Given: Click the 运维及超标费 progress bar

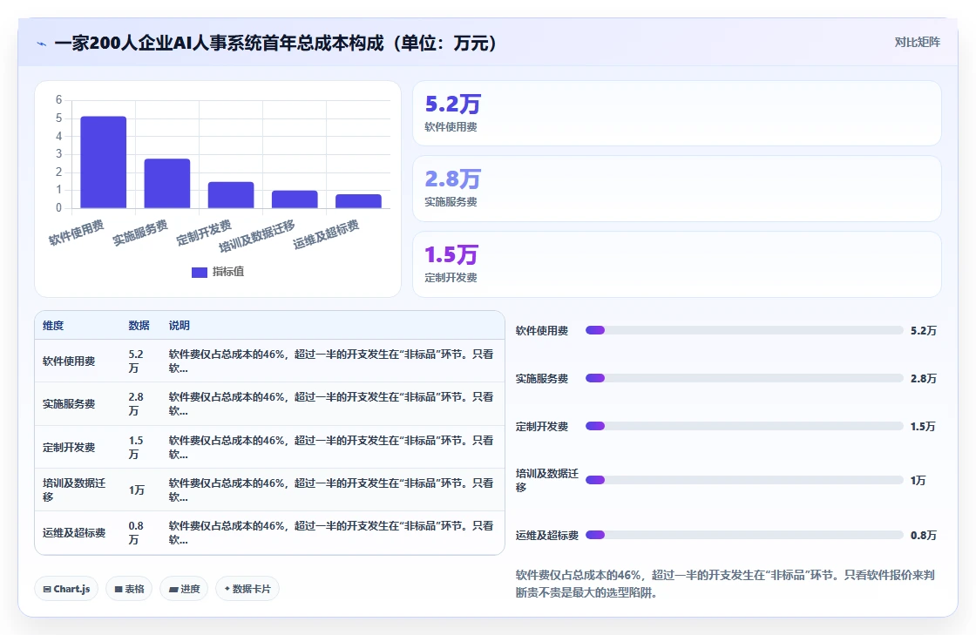Looking at the screenshot, I should pyautogui.click(x=744, y=535).
